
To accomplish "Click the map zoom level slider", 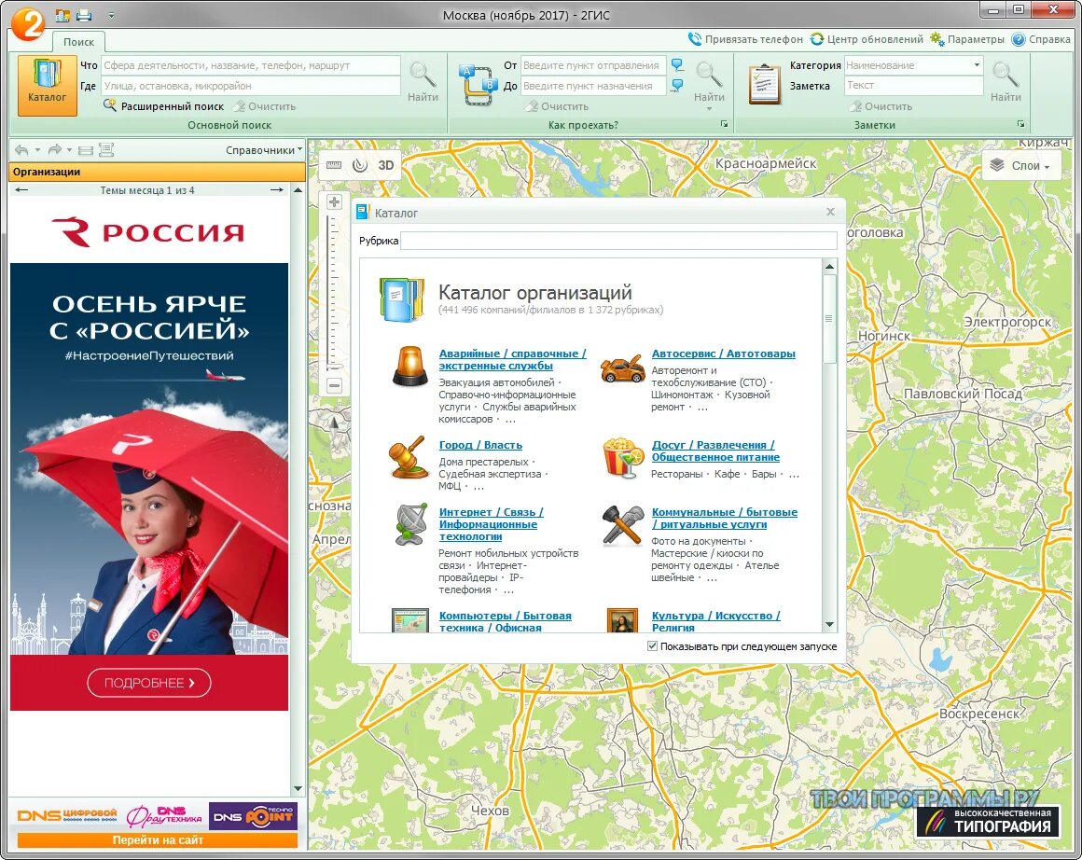I will tap(334, 293).
